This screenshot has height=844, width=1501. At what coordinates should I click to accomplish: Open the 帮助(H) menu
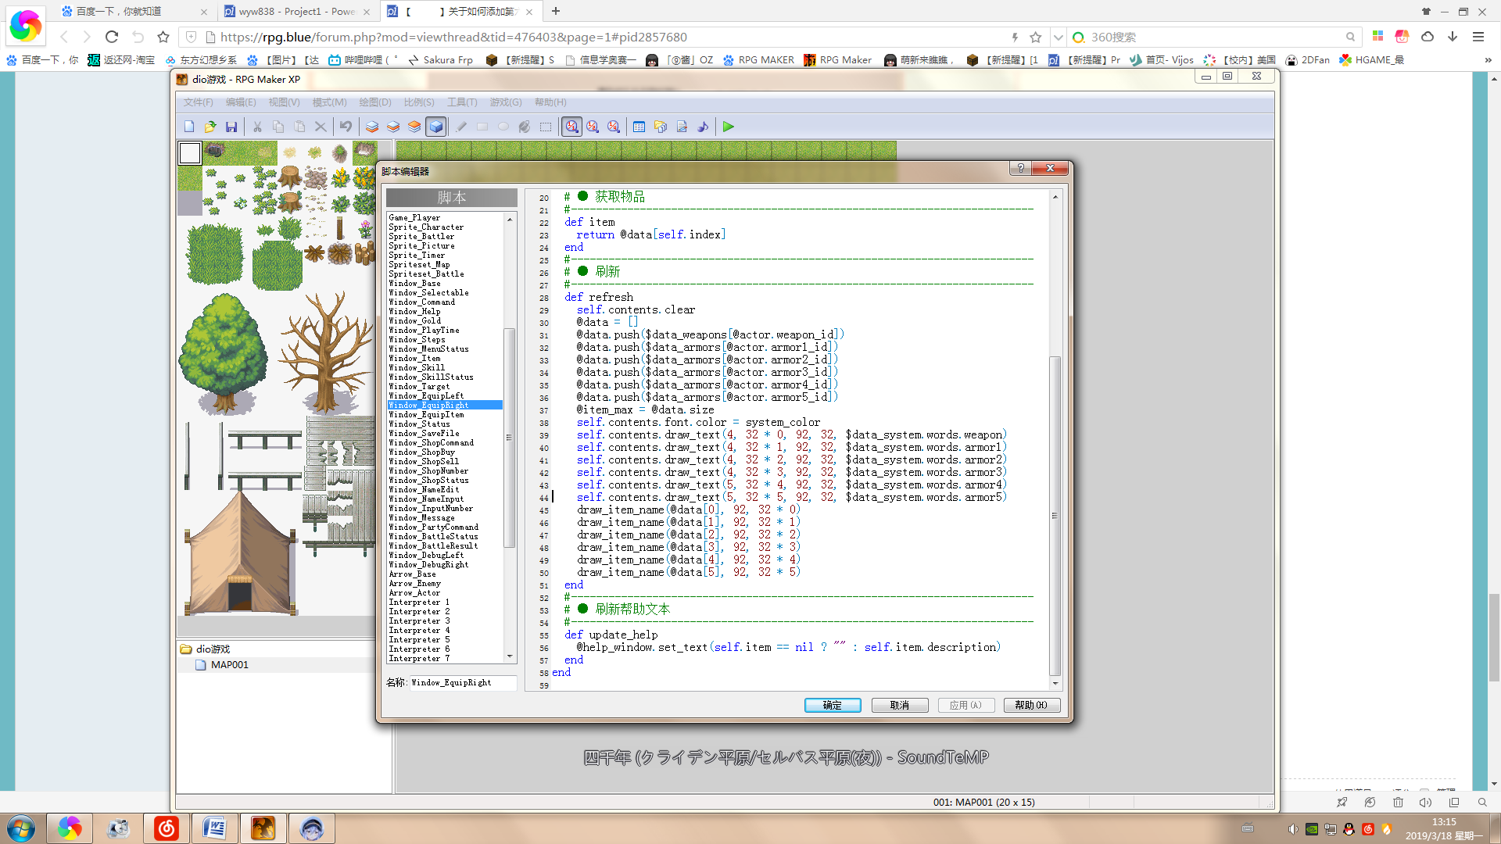pos(550,102)
